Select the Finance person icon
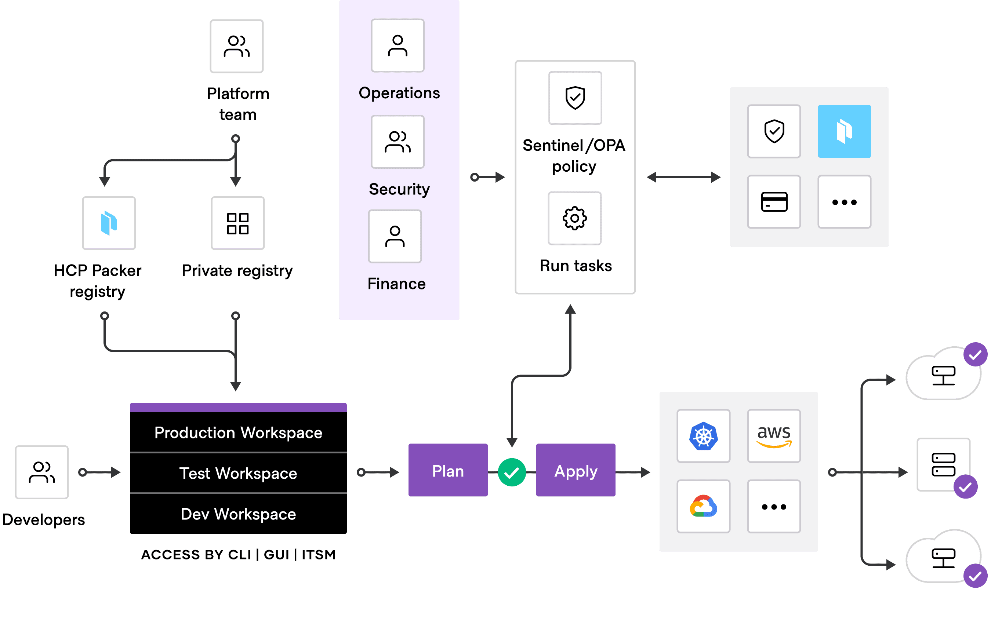The image size is (991, 624). (x=395, y=237)
